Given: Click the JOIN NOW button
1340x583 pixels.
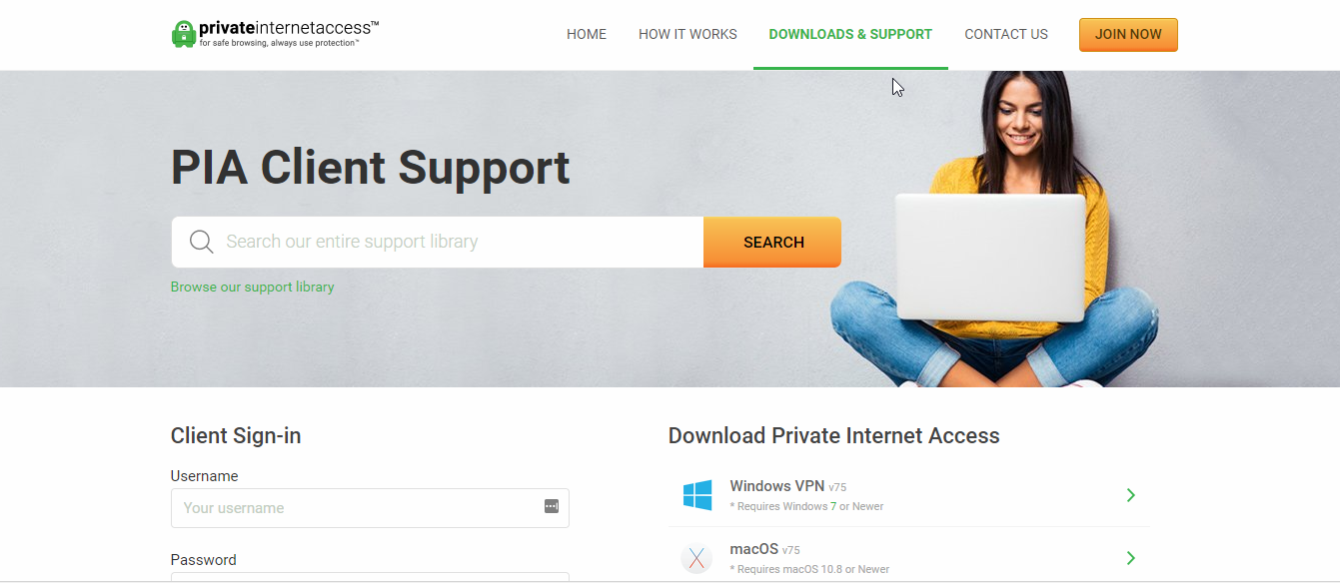Looking at the screenshot, I should point(1128,34).
